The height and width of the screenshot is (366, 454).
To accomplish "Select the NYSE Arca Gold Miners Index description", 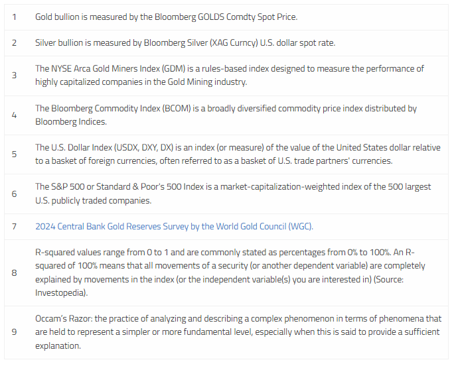I will pyautogui.click(x=230, y=69).
